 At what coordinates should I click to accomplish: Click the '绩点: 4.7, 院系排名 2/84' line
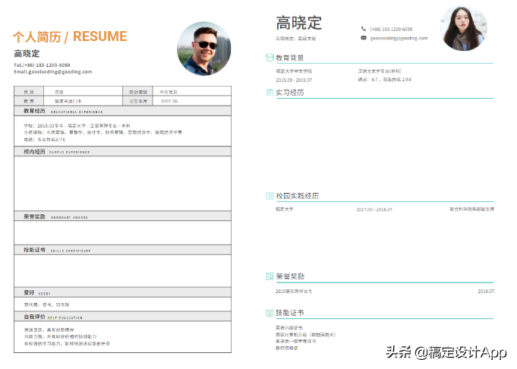384,80
